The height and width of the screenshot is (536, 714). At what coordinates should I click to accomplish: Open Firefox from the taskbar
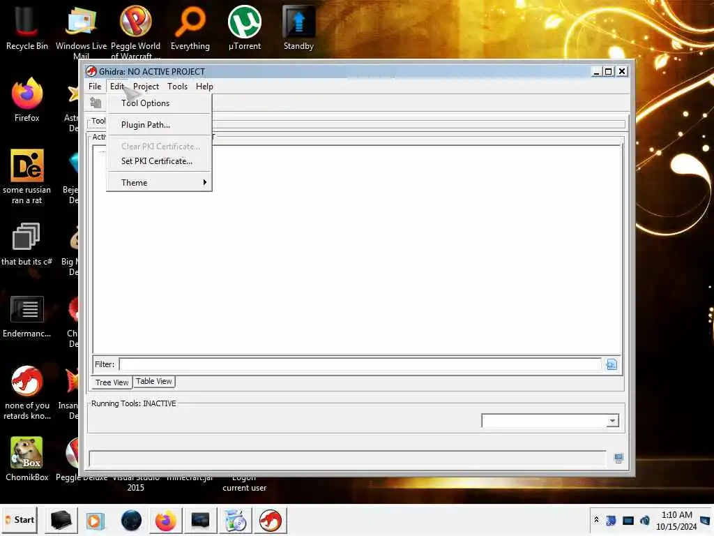pyautogui.click(x=166, y=521)
